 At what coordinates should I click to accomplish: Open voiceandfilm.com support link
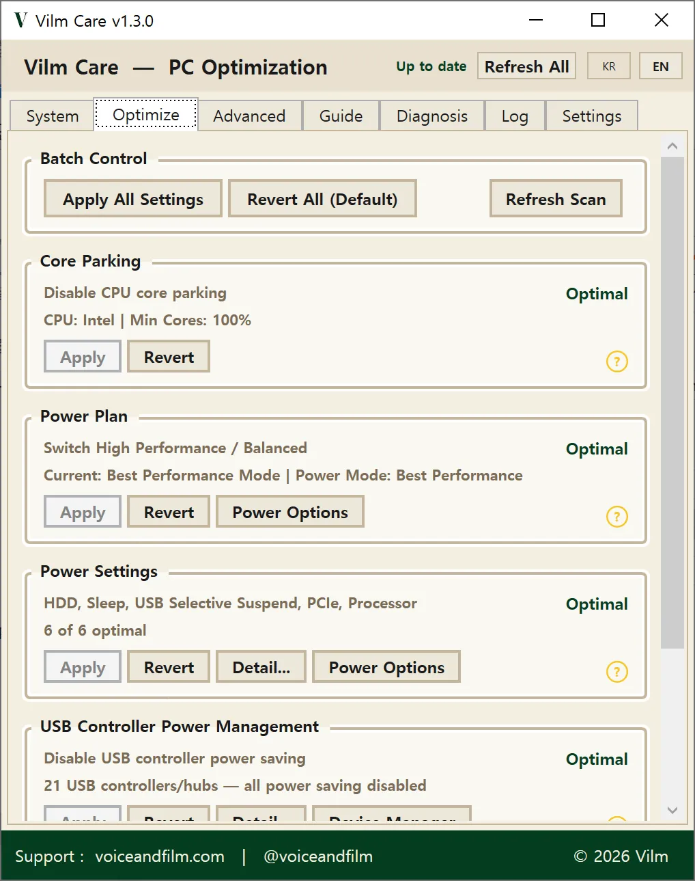tap(160, 856)
